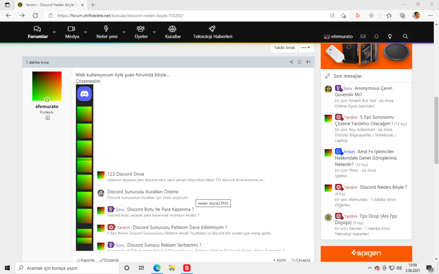The image size is (439, 274).
Task: Add this page to favorites
Action: (x=343, y=16)
